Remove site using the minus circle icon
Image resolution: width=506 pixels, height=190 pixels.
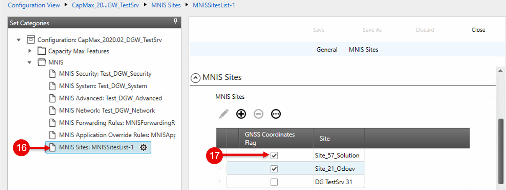point(258,113)
